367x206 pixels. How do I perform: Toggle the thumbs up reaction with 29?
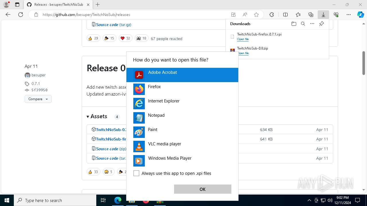pos(93,38)
